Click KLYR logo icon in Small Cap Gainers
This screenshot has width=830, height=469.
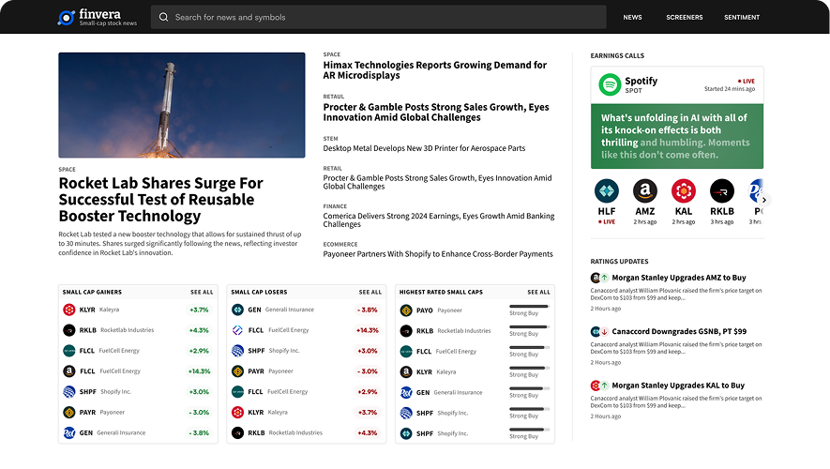point(68,310)
